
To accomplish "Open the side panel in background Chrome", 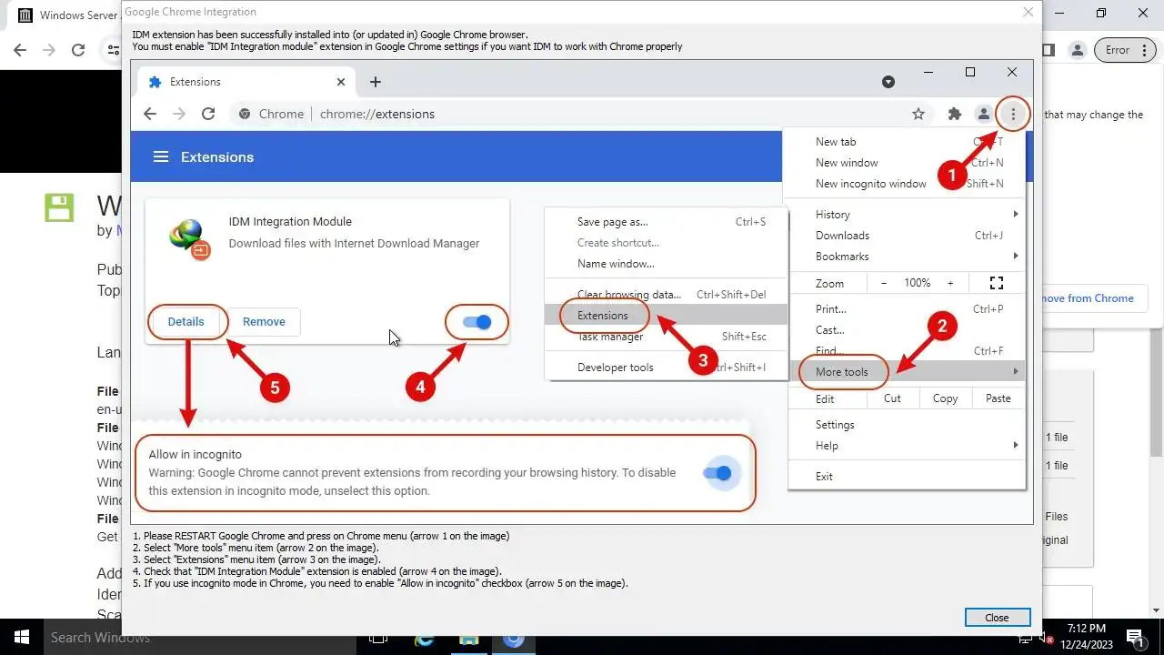I will (1049, 50).
